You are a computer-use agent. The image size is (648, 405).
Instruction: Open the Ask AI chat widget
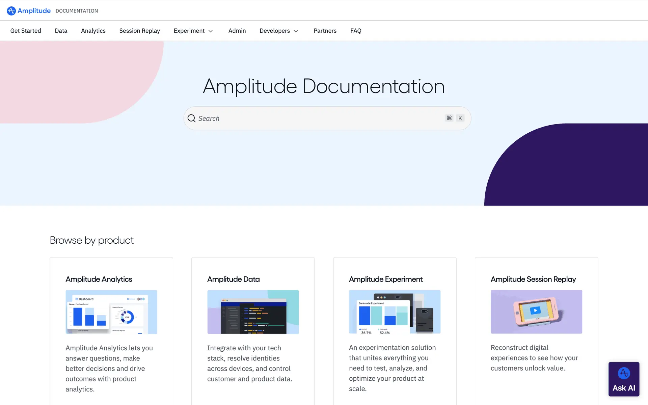(x=623, y=379)
